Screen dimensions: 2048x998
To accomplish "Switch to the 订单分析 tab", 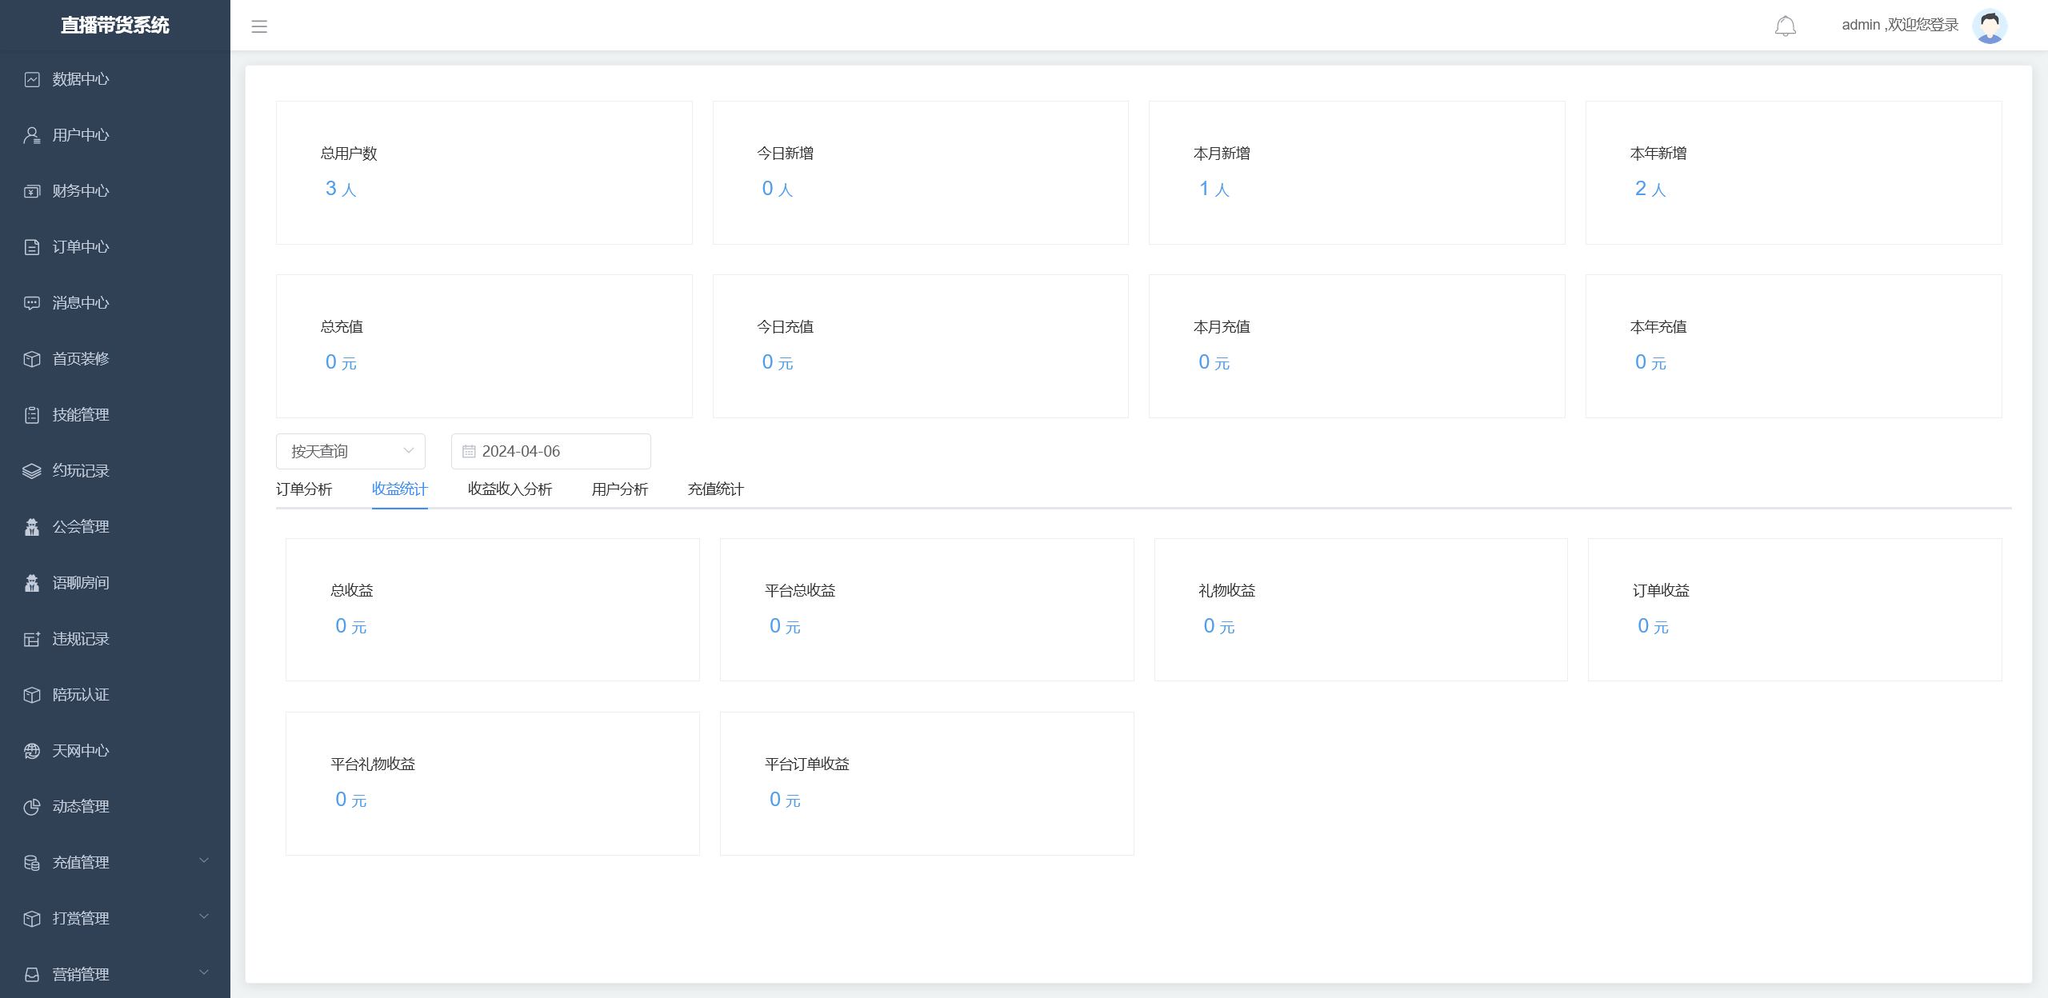I will click(304, 489).
